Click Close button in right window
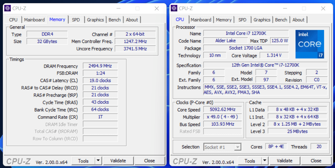The height and width of the screenshot is (168, 335). tap(316, 161)
